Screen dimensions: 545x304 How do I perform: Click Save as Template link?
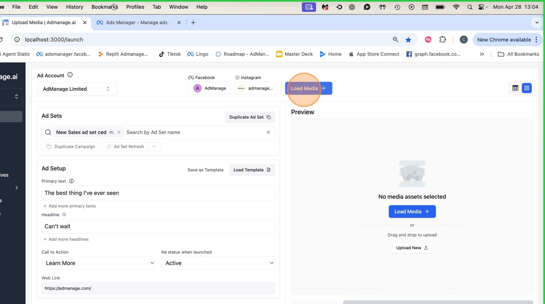click(x=205, y=169)
